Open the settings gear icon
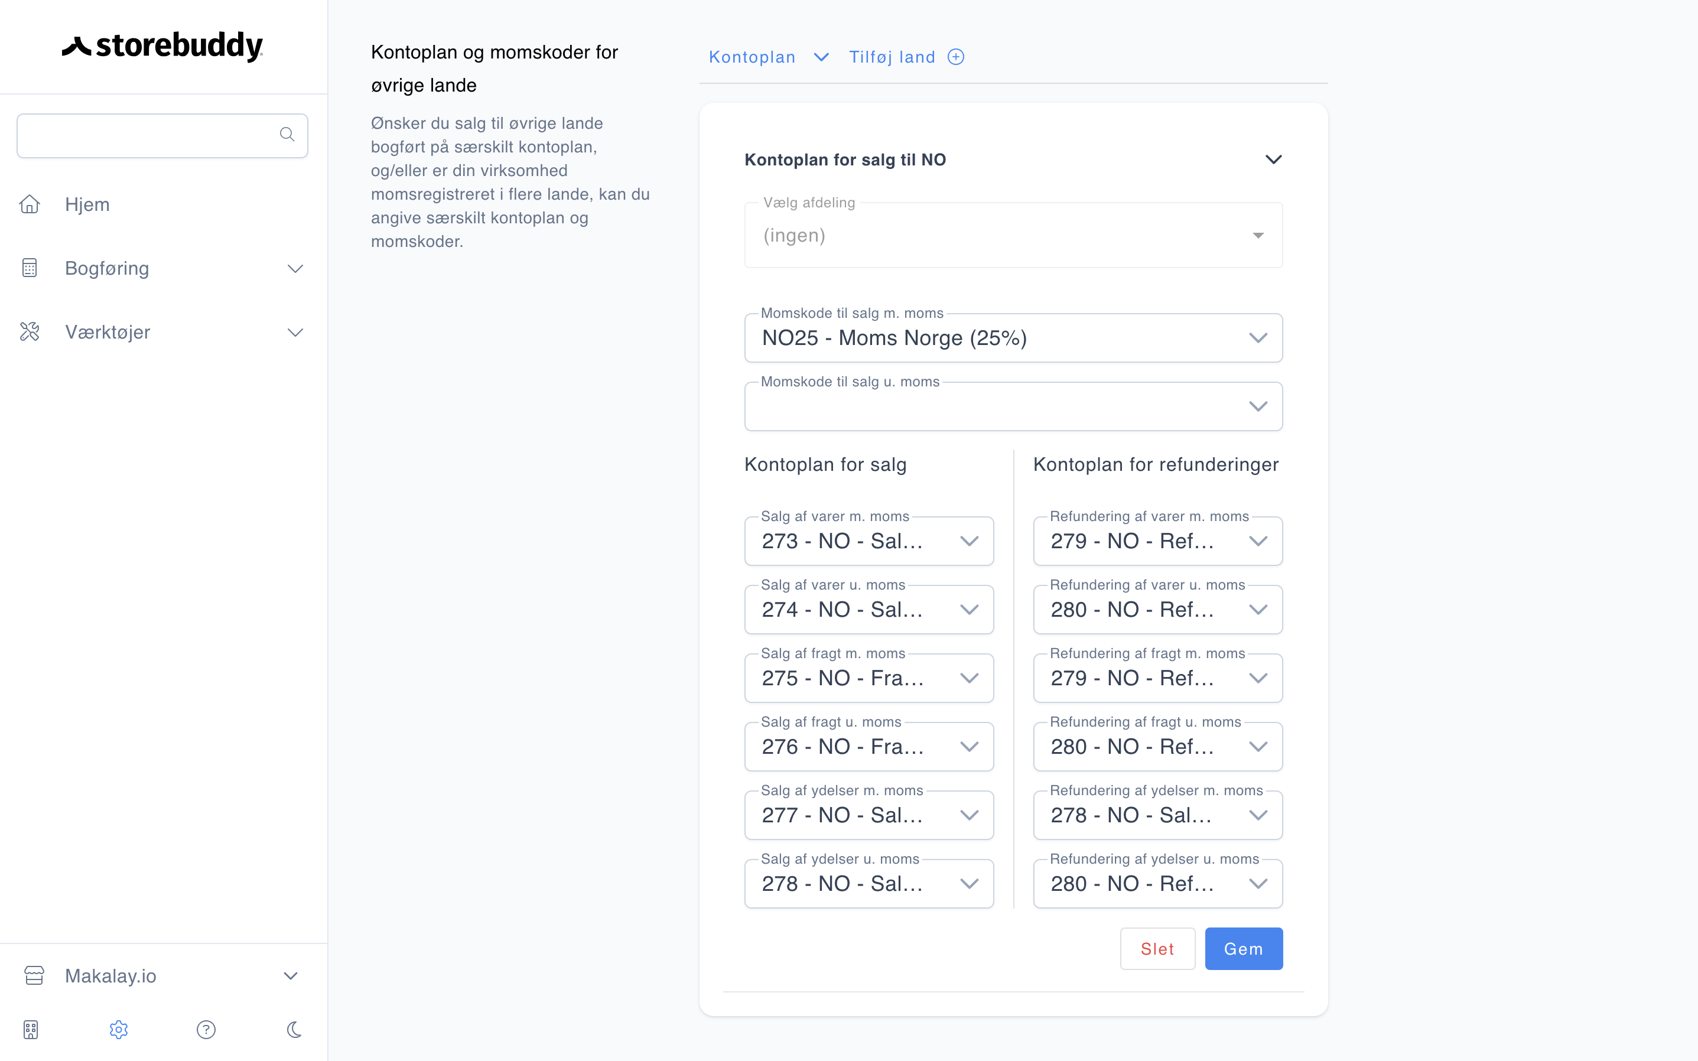 [x=119, y=1030]
